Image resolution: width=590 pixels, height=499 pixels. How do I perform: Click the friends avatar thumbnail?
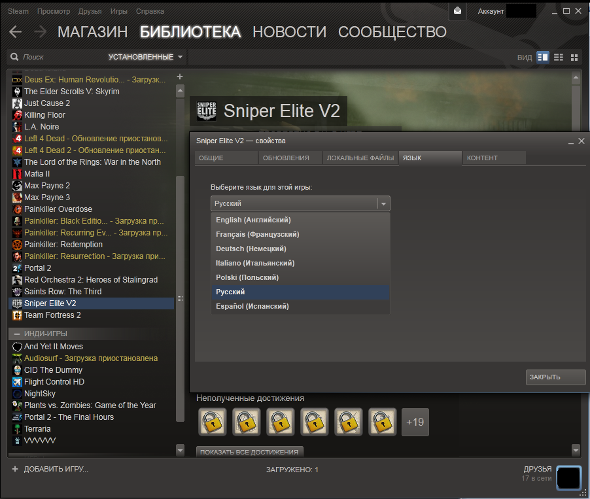click(x=568, y=478)
